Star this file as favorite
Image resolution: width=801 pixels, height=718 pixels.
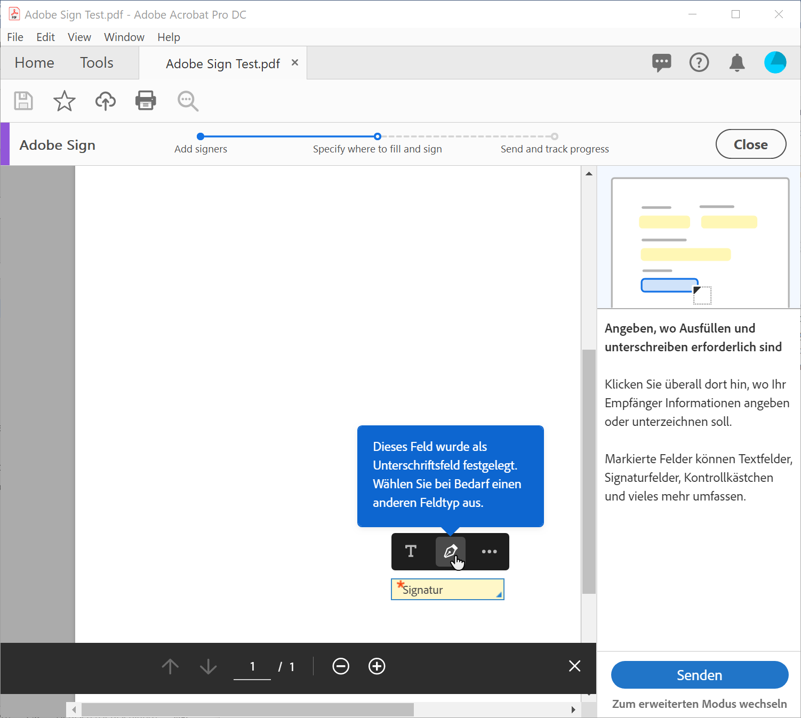coord(64,100)
